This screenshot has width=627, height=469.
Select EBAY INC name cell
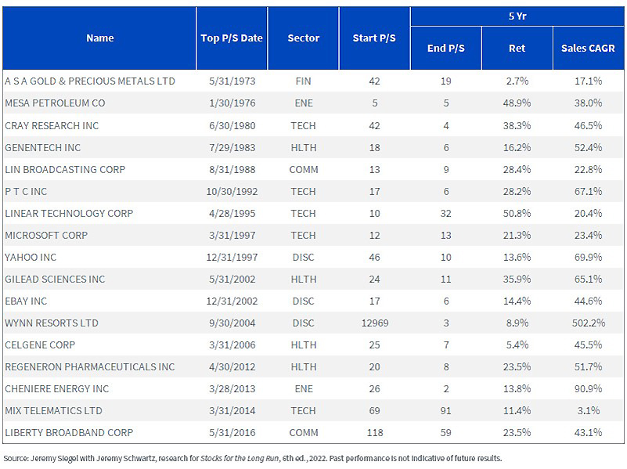pyautogui.click(x=26, y=301)
